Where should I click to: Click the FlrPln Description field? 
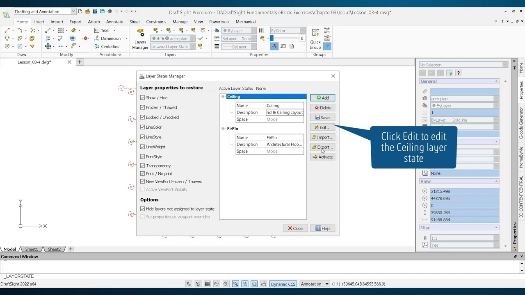[x=285, y=145]
